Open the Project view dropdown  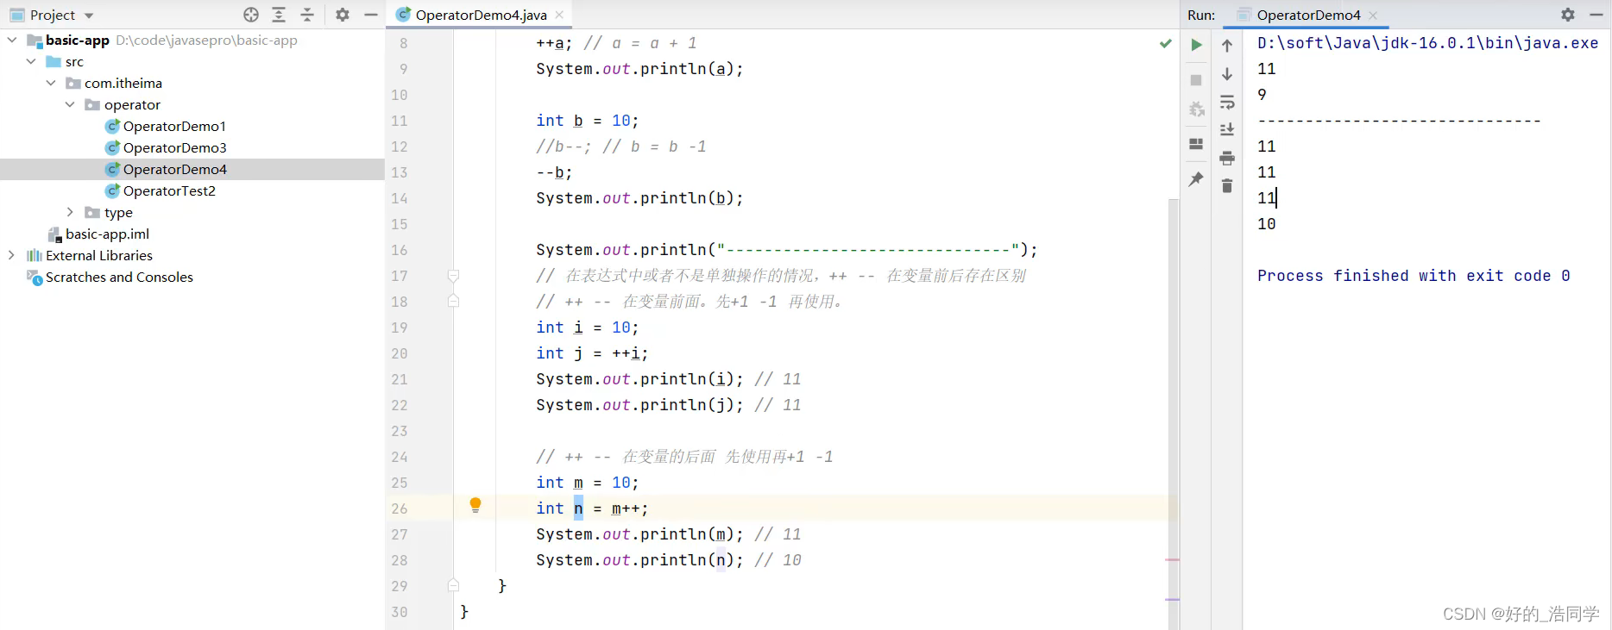(x=89, y=16)
